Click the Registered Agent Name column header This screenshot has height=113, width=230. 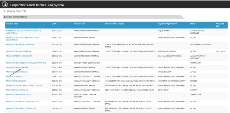click(x=167, y=24)
